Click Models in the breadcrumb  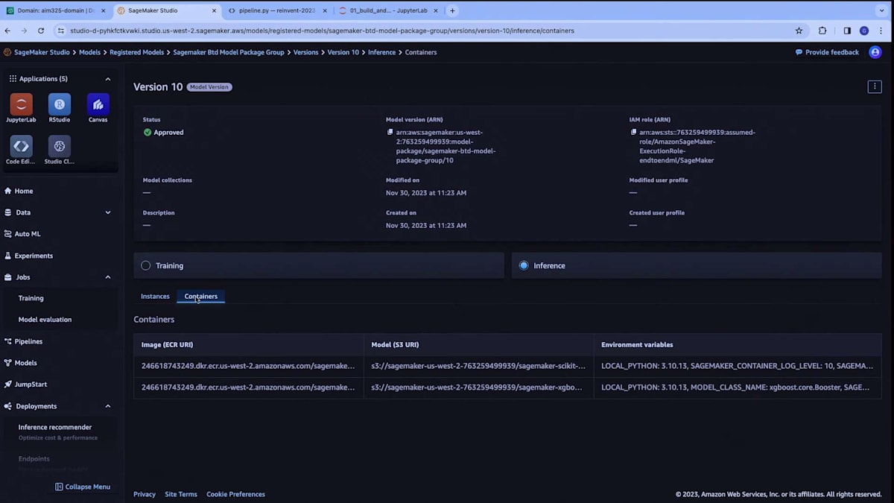90,52
